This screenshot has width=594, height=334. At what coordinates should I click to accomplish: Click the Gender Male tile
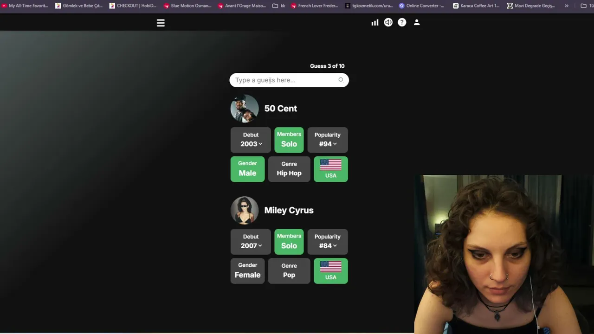coord(247,169)
